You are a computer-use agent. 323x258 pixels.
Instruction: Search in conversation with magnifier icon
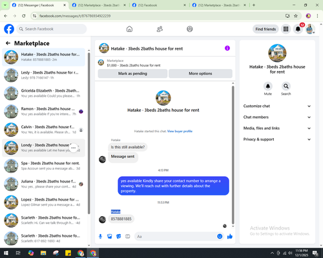286,86
